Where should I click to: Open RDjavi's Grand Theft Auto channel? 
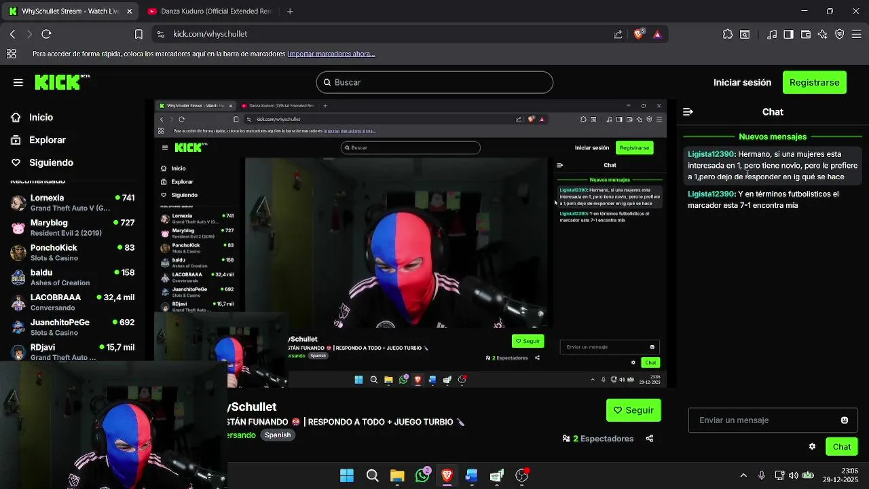tap(73, 352)
